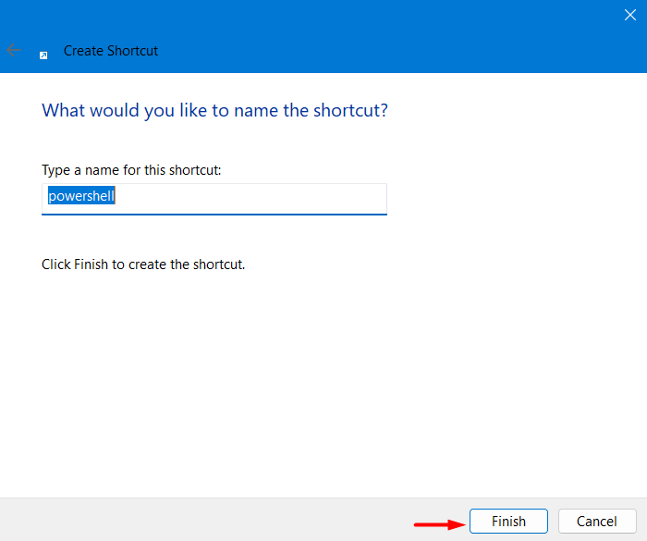Click the shortcut icon beside the Create Shortcut title
This screenshot has height=541, width=647.
click(x=43, y=55)
